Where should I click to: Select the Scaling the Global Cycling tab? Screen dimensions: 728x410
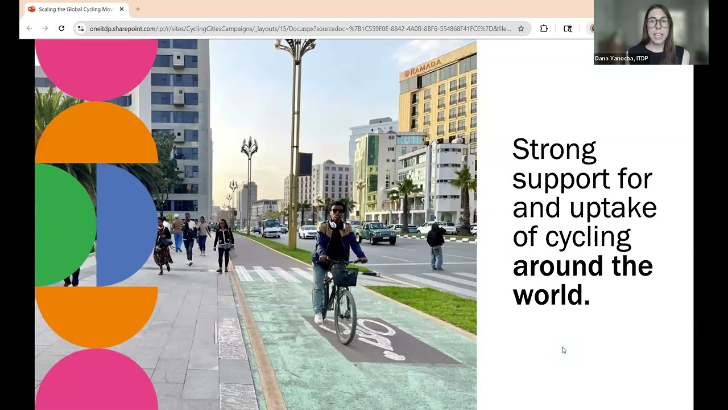[x=77, y=9]
